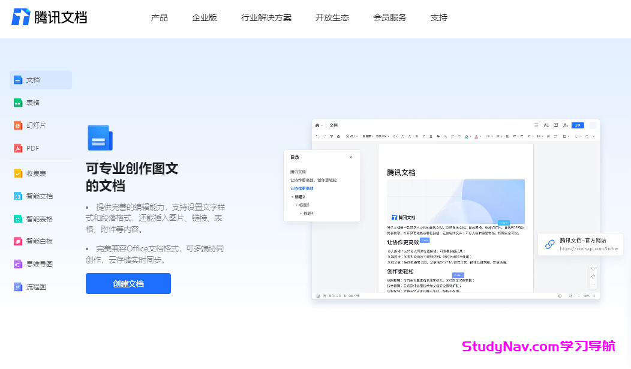This screenshot has height=369, width=631.
Task: Click the redo arrow in preview toolbar
Action: 324,136
